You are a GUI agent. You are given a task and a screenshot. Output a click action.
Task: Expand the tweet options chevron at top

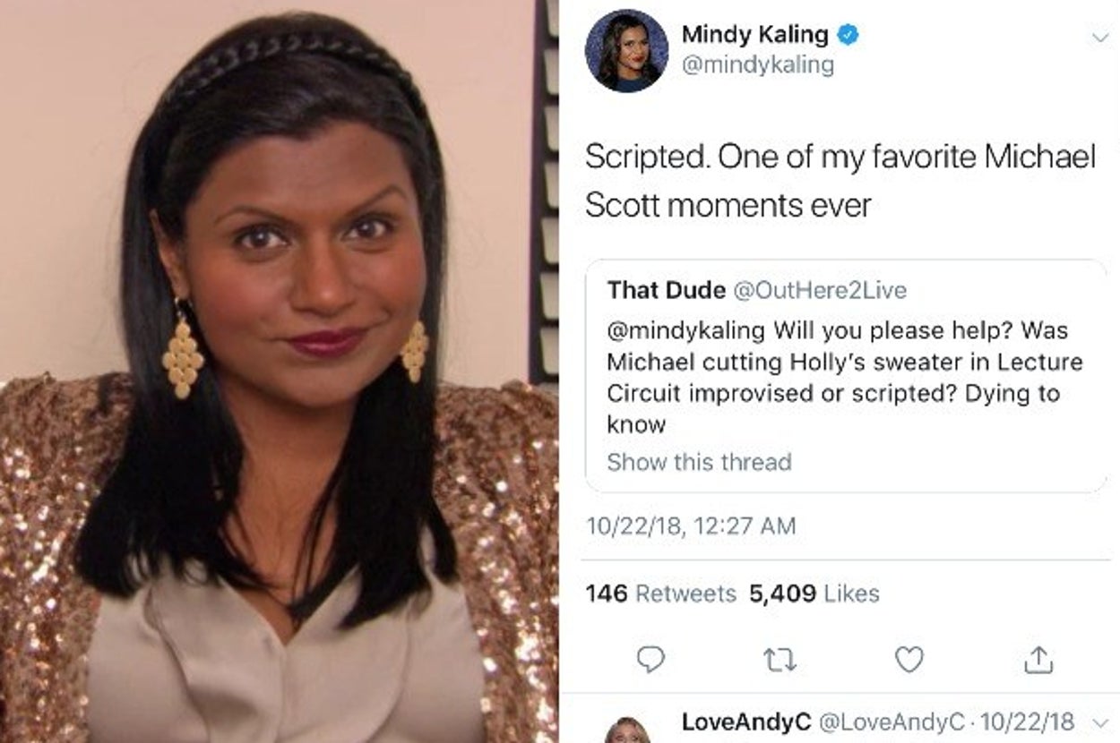(x=1098, y=37)
